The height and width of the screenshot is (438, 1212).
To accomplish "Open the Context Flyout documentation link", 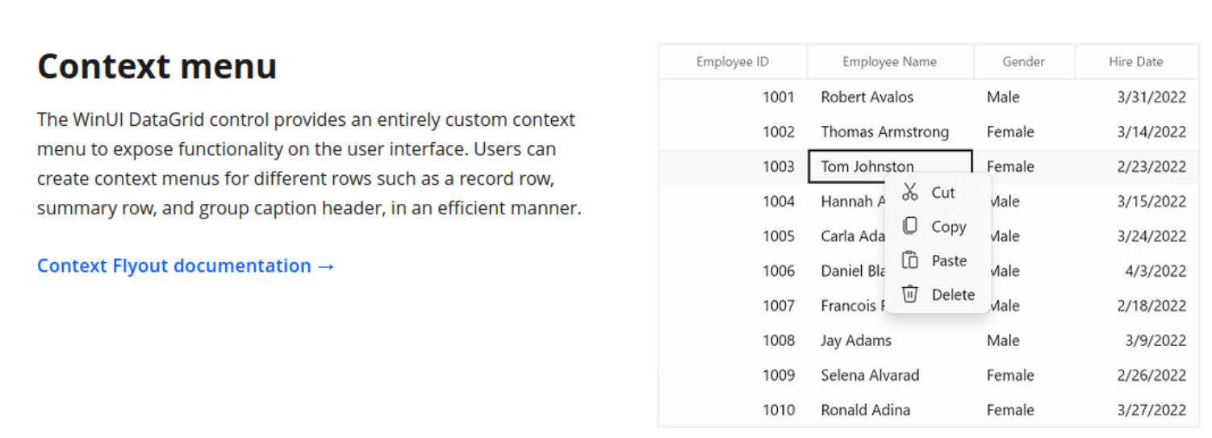I will (x=186, y=266).
